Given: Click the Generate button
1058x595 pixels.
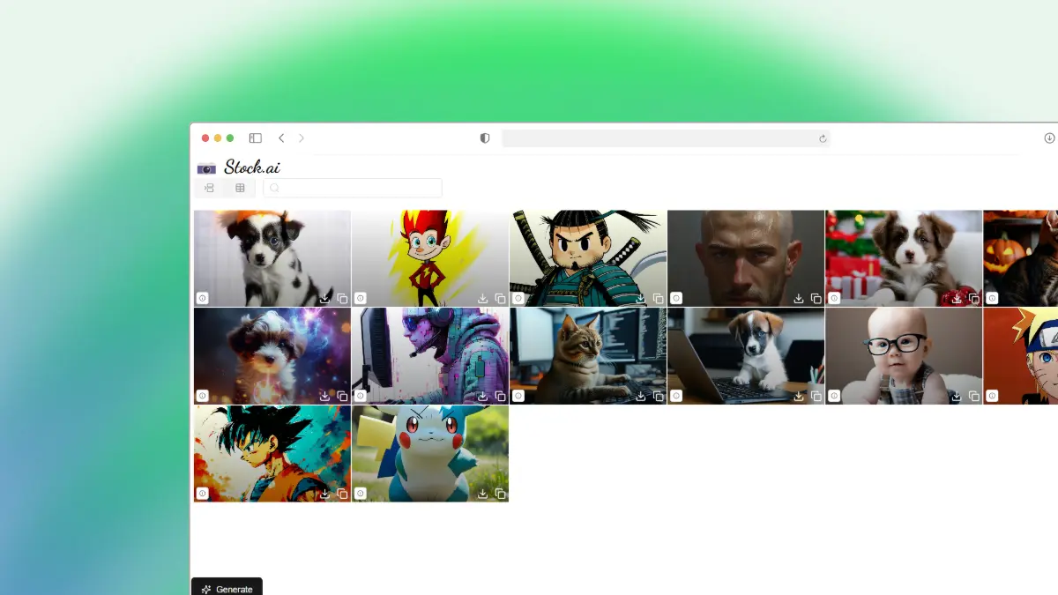Looking at the screenshot, I should pos(227,588).
